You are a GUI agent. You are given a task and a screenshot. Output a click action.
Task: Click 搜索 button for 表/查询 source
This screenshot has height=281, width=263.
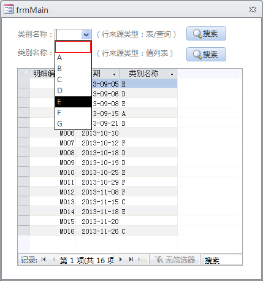click(206, 34)
